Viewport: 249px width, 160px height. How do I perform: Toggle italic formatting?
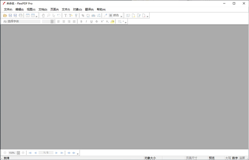(86, 22)
